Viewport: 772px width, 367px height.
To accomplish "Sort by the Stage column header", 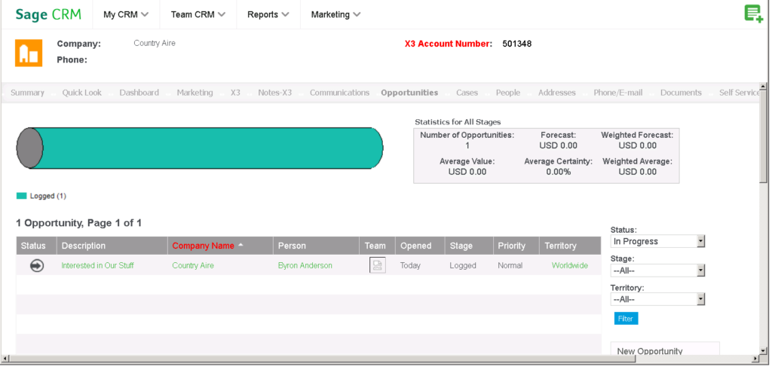I will click(461, 246).
